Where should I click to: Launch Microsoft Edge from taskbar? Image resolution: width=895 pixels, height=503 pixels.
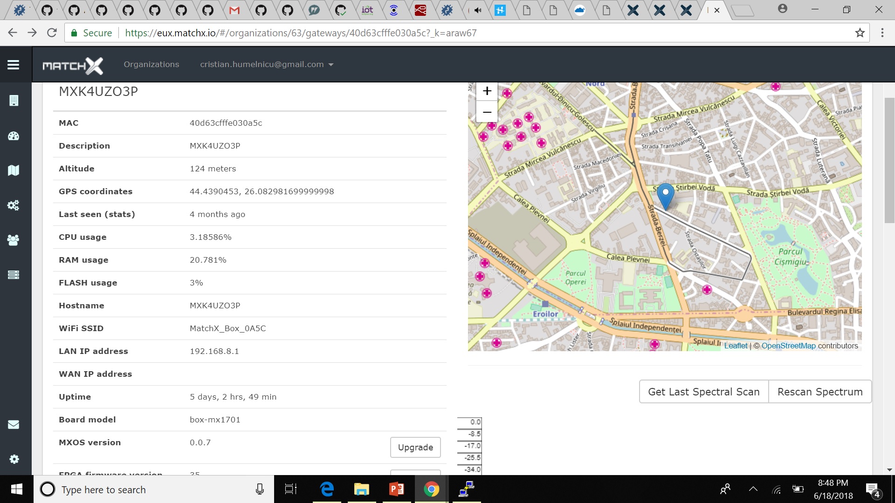coord(327,489)
